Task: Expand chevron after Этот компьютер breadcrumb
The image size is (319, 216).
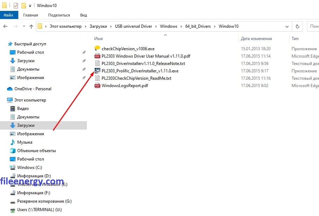Action: [85, 26]
